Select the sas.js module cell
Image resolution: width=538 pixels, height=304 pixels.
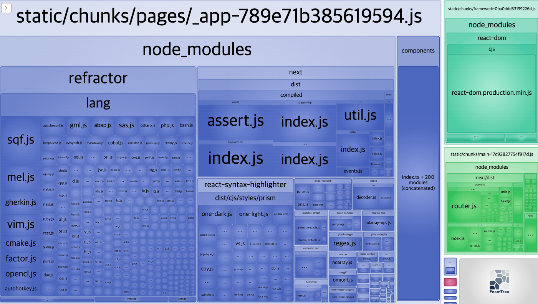[126, 125]
